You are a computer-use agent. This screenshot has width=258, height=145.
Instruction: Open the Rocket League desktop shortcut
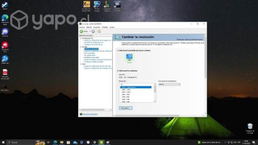(x=97, y=4)
